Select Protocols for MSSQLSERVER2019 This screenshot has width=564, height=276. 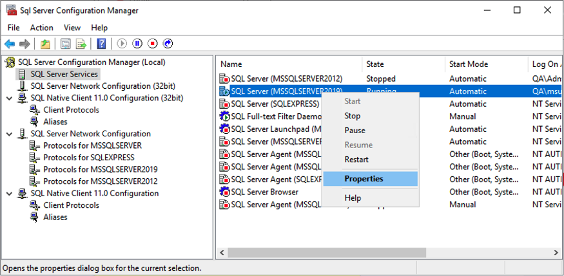coord(101,169)
